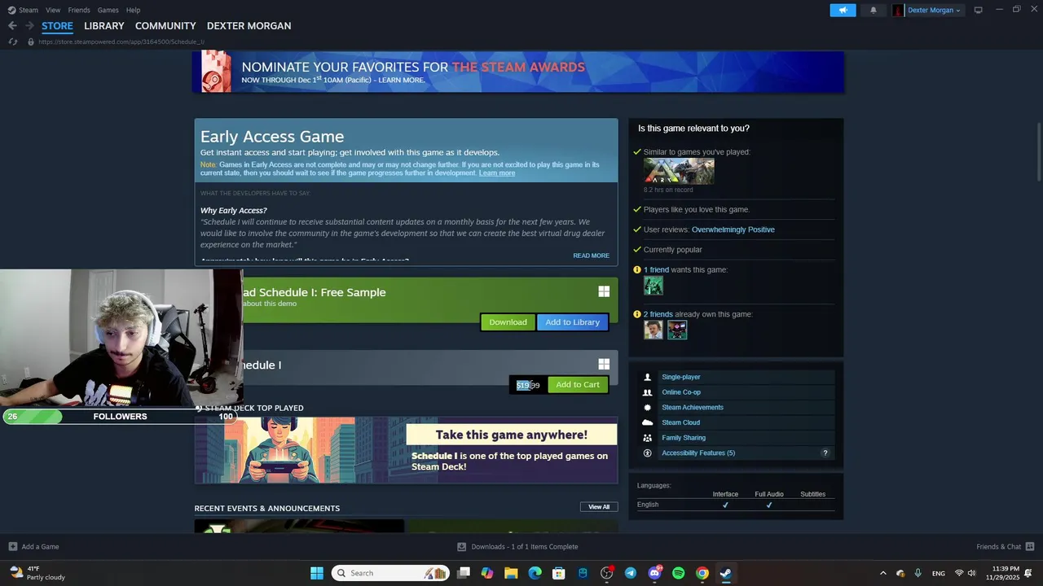Open Discord from the taskbar

pyautogui.click(x=654, y=573)
